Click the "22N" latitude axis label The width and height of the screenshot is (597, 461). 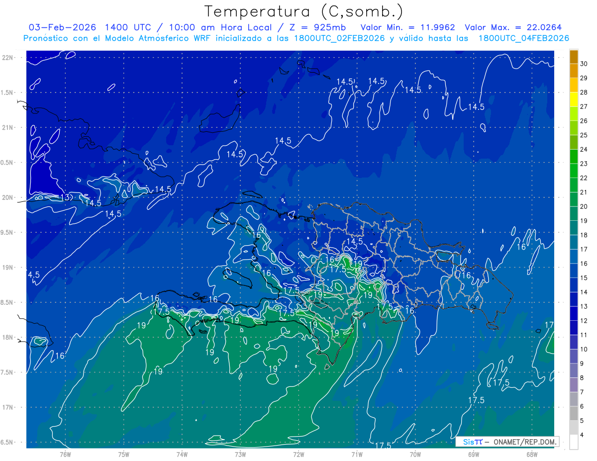coord(7,58)
